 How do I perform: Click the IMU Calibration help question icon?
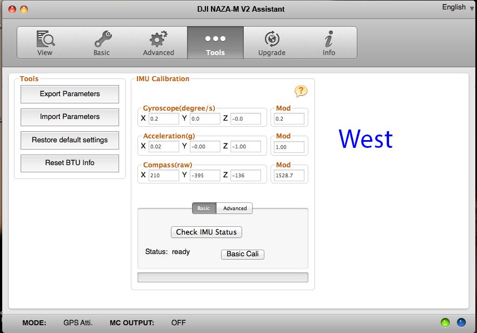click(x=301, y=91)
